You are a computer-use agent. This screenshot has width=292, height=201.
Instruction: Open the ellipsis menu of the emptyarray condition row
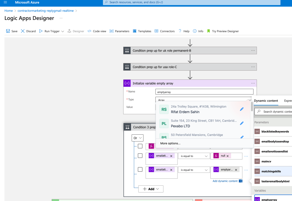(x=246, y=170)
